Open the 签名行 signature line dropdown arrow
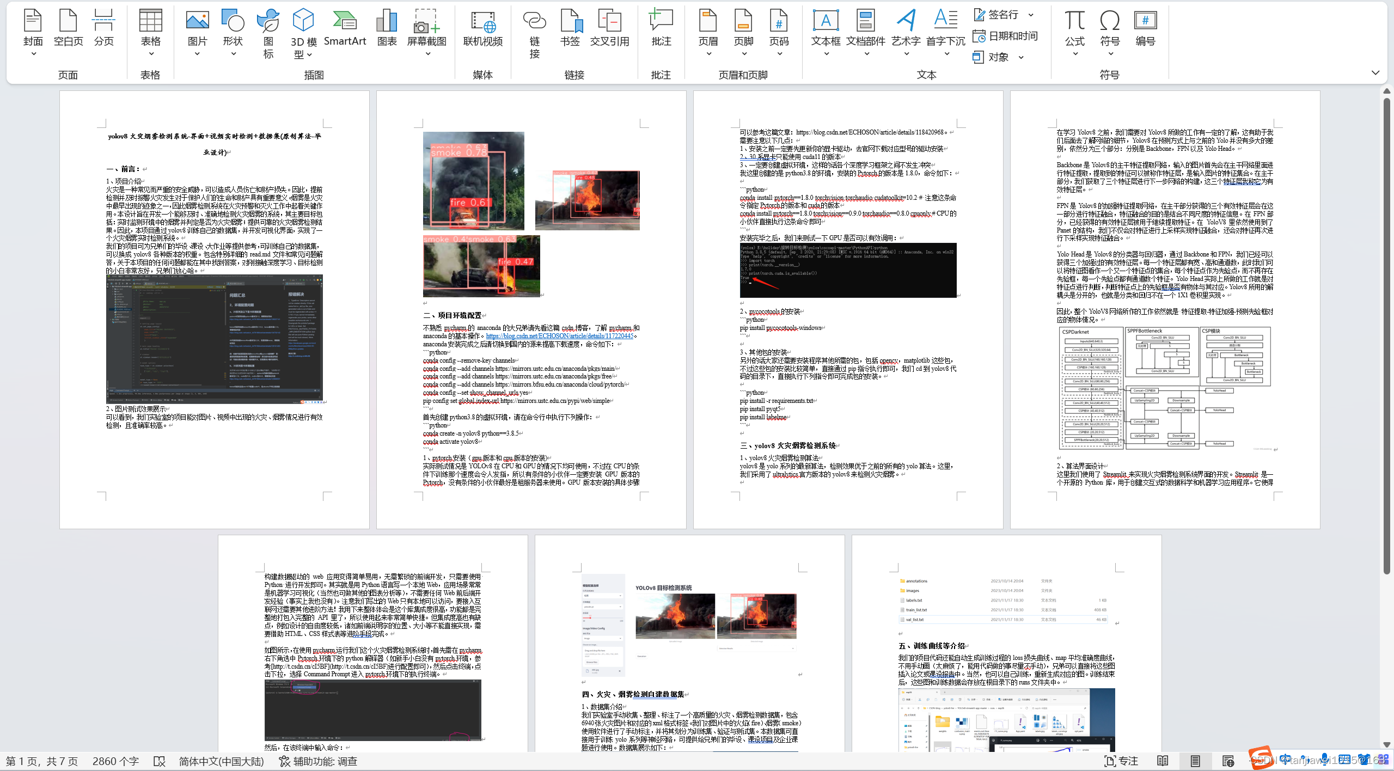 click(1031, 15)
